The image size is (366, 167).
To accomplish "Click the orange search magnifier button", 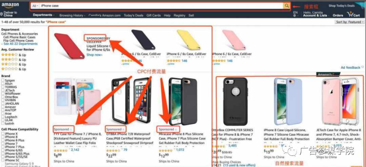I will point(287,6).
